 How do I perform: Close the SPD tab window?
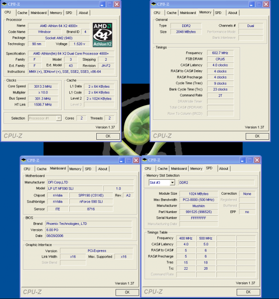[257, 160]
